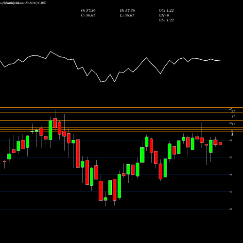Viewport: 243px width, 243px height.
Task: Click the low value 'L: 56.67'
Action: pyautogui.click(x=127, y=16)
